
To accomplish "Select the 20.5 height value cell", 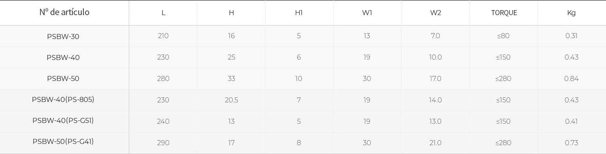I will [231, 100].
